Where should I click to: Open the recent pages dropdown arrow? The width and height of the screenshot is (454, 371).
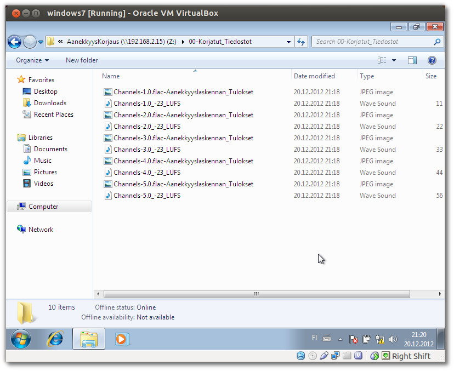(x=41, y=42)
